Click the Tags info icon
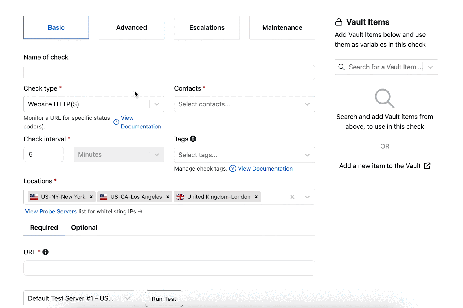463x308 pixels. (193, 139)
